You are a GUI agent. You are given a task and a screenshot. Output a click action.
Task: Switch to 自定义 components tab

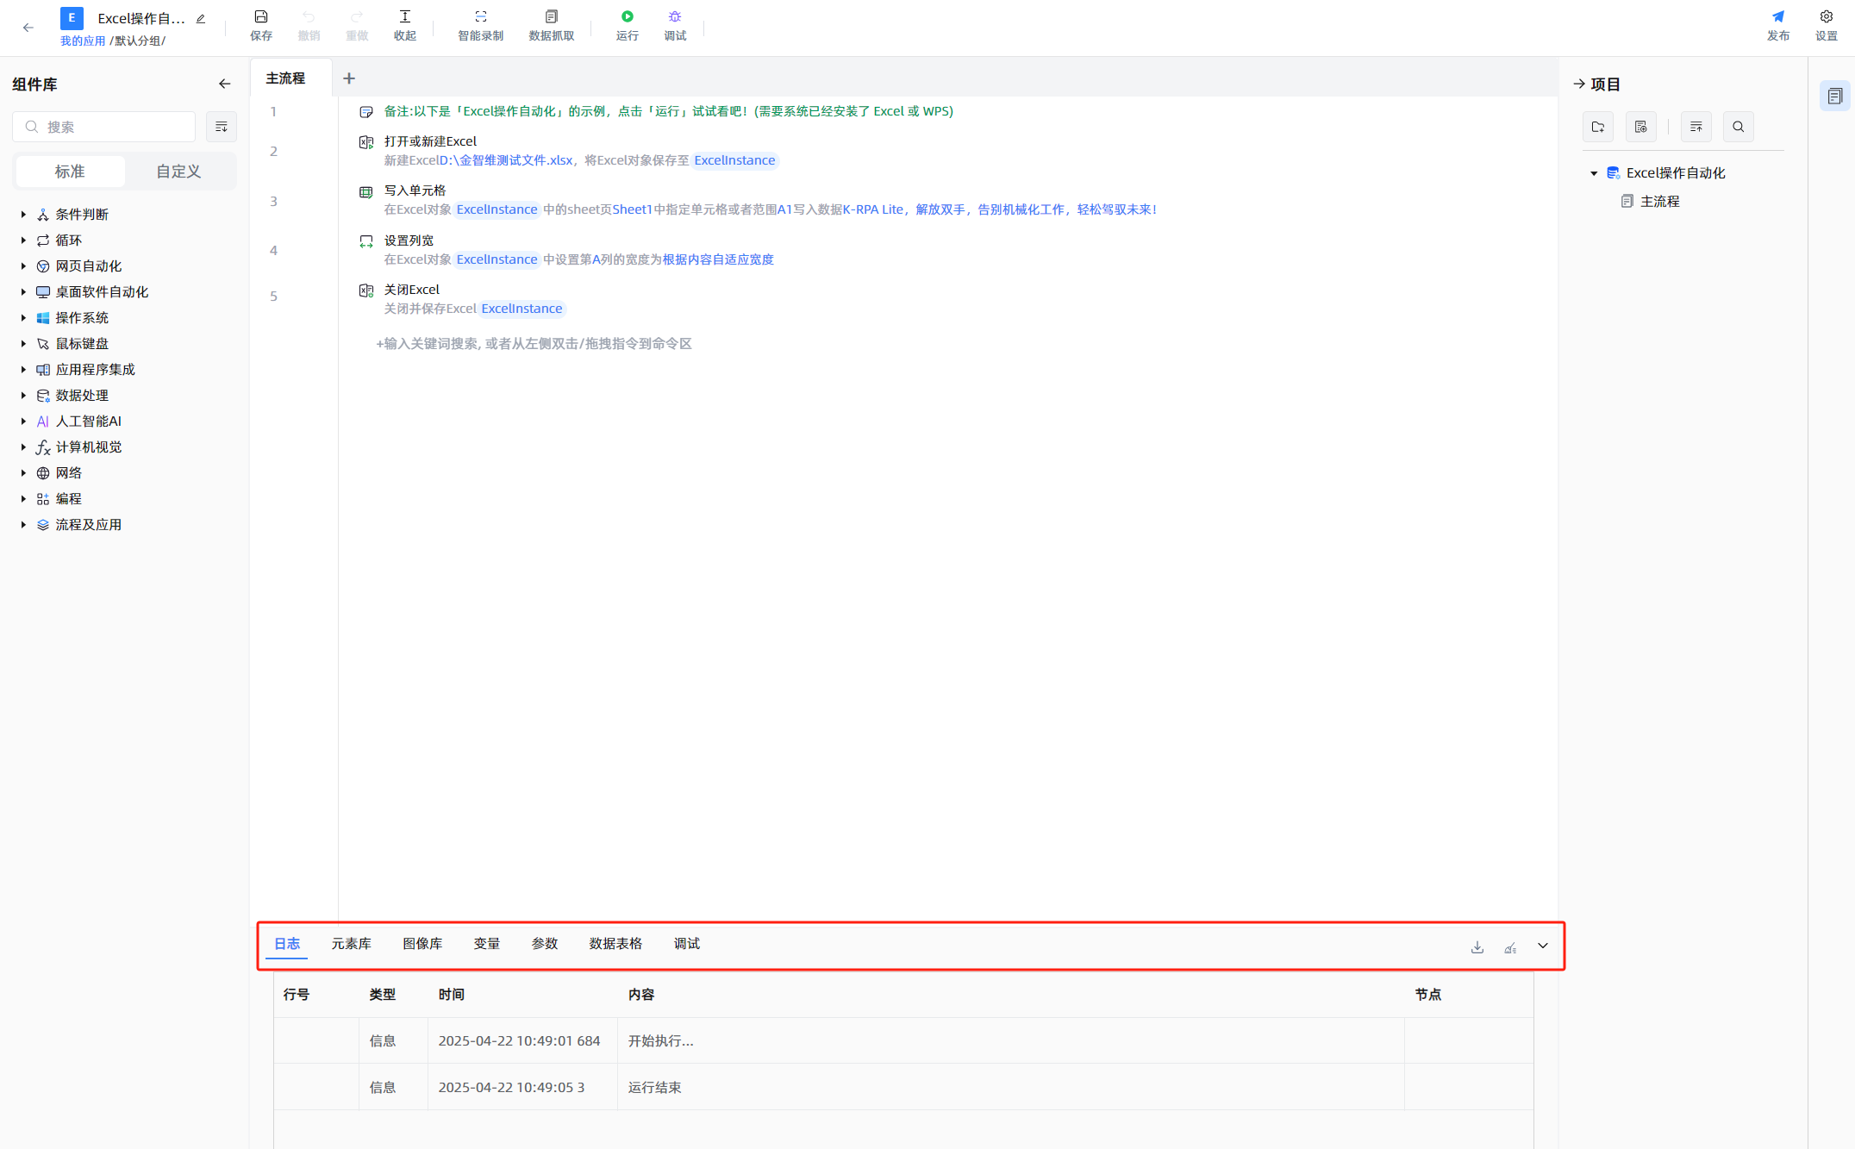[178, 172]
